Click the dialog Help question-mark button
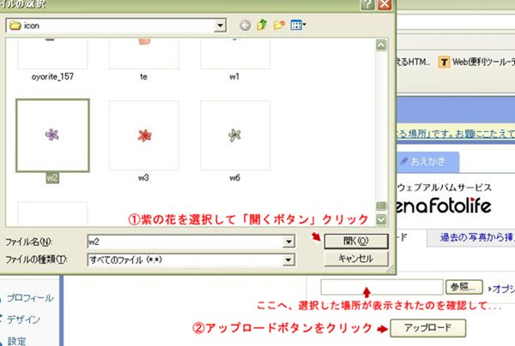 coord(367,4)
